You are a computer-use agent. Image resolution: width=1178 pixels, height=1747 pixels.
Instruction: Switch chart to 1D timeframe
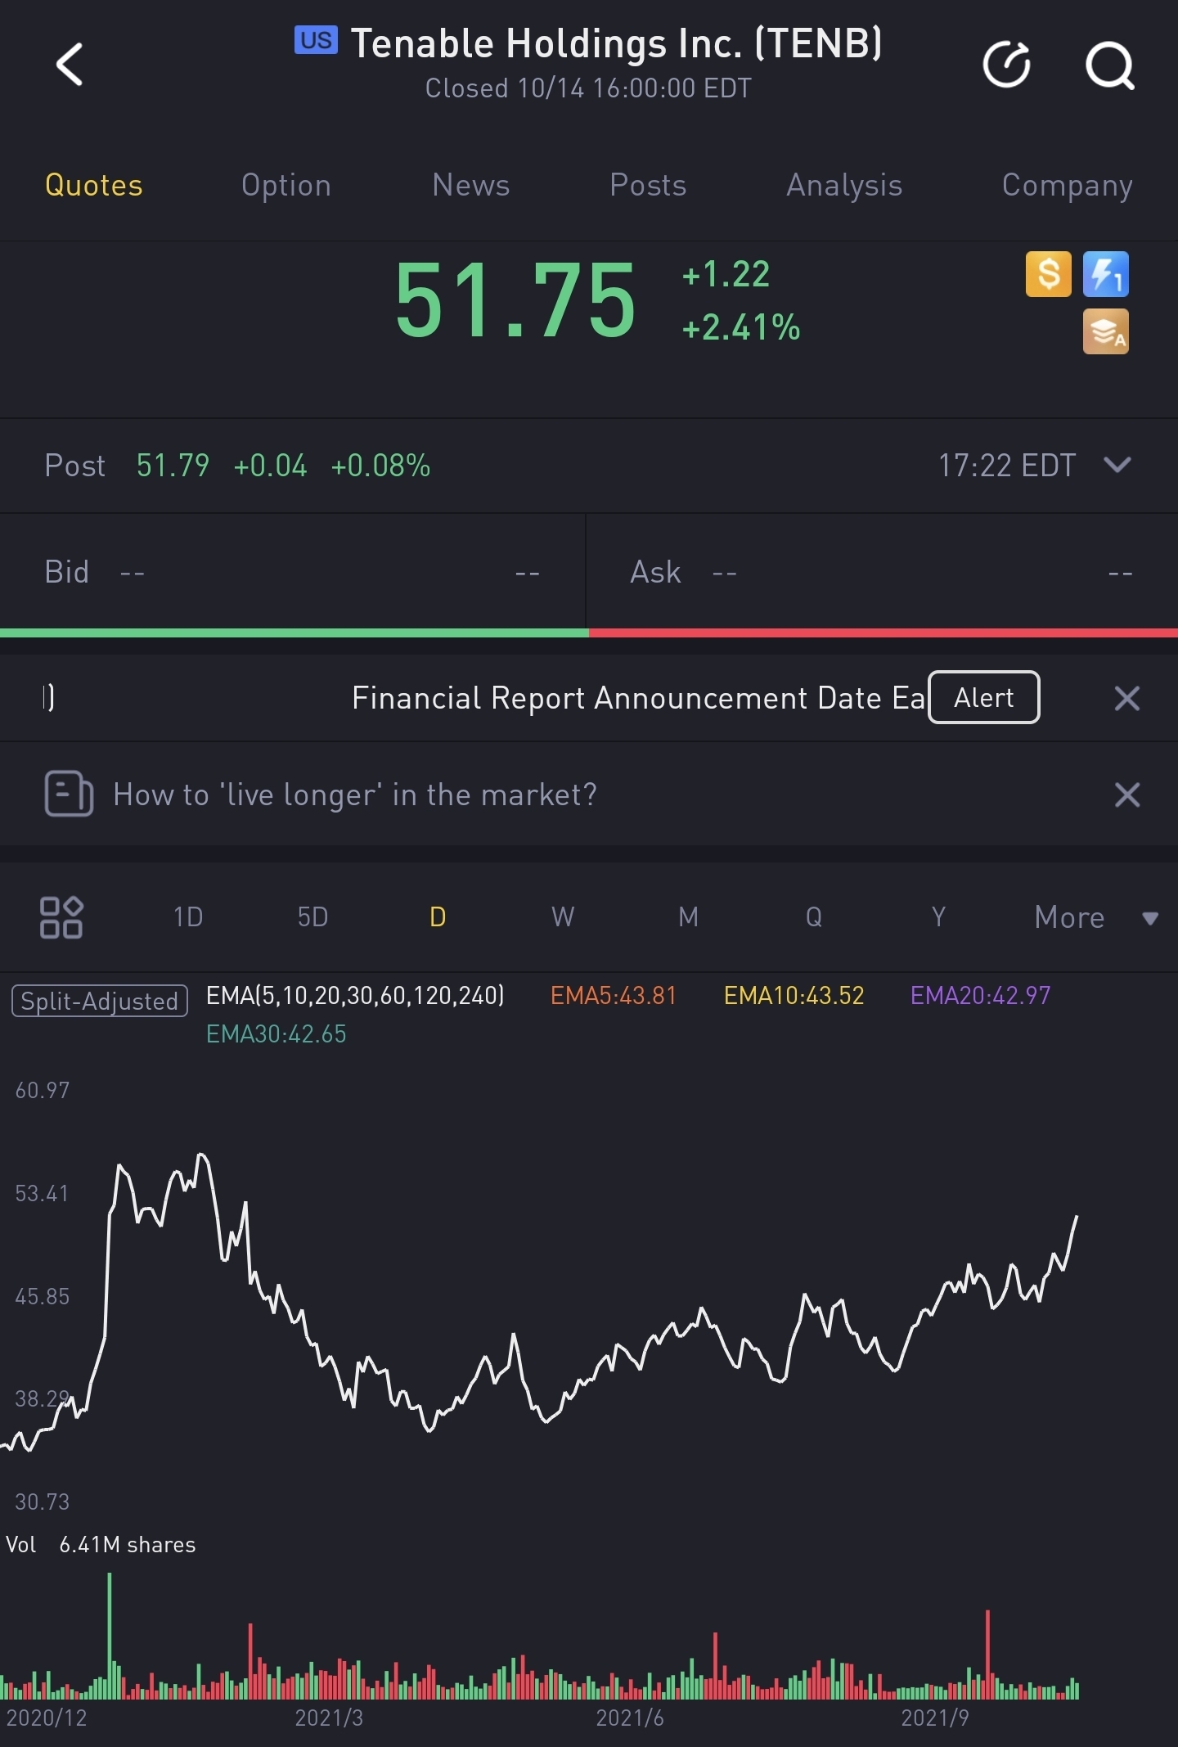(188, 916)
